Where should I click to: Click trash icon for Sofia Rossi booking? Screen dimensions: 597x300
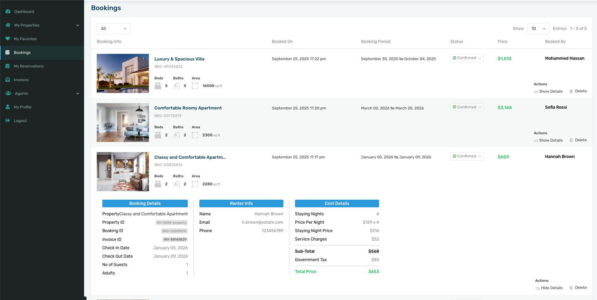pyautogui.click(x=571, y=140)
